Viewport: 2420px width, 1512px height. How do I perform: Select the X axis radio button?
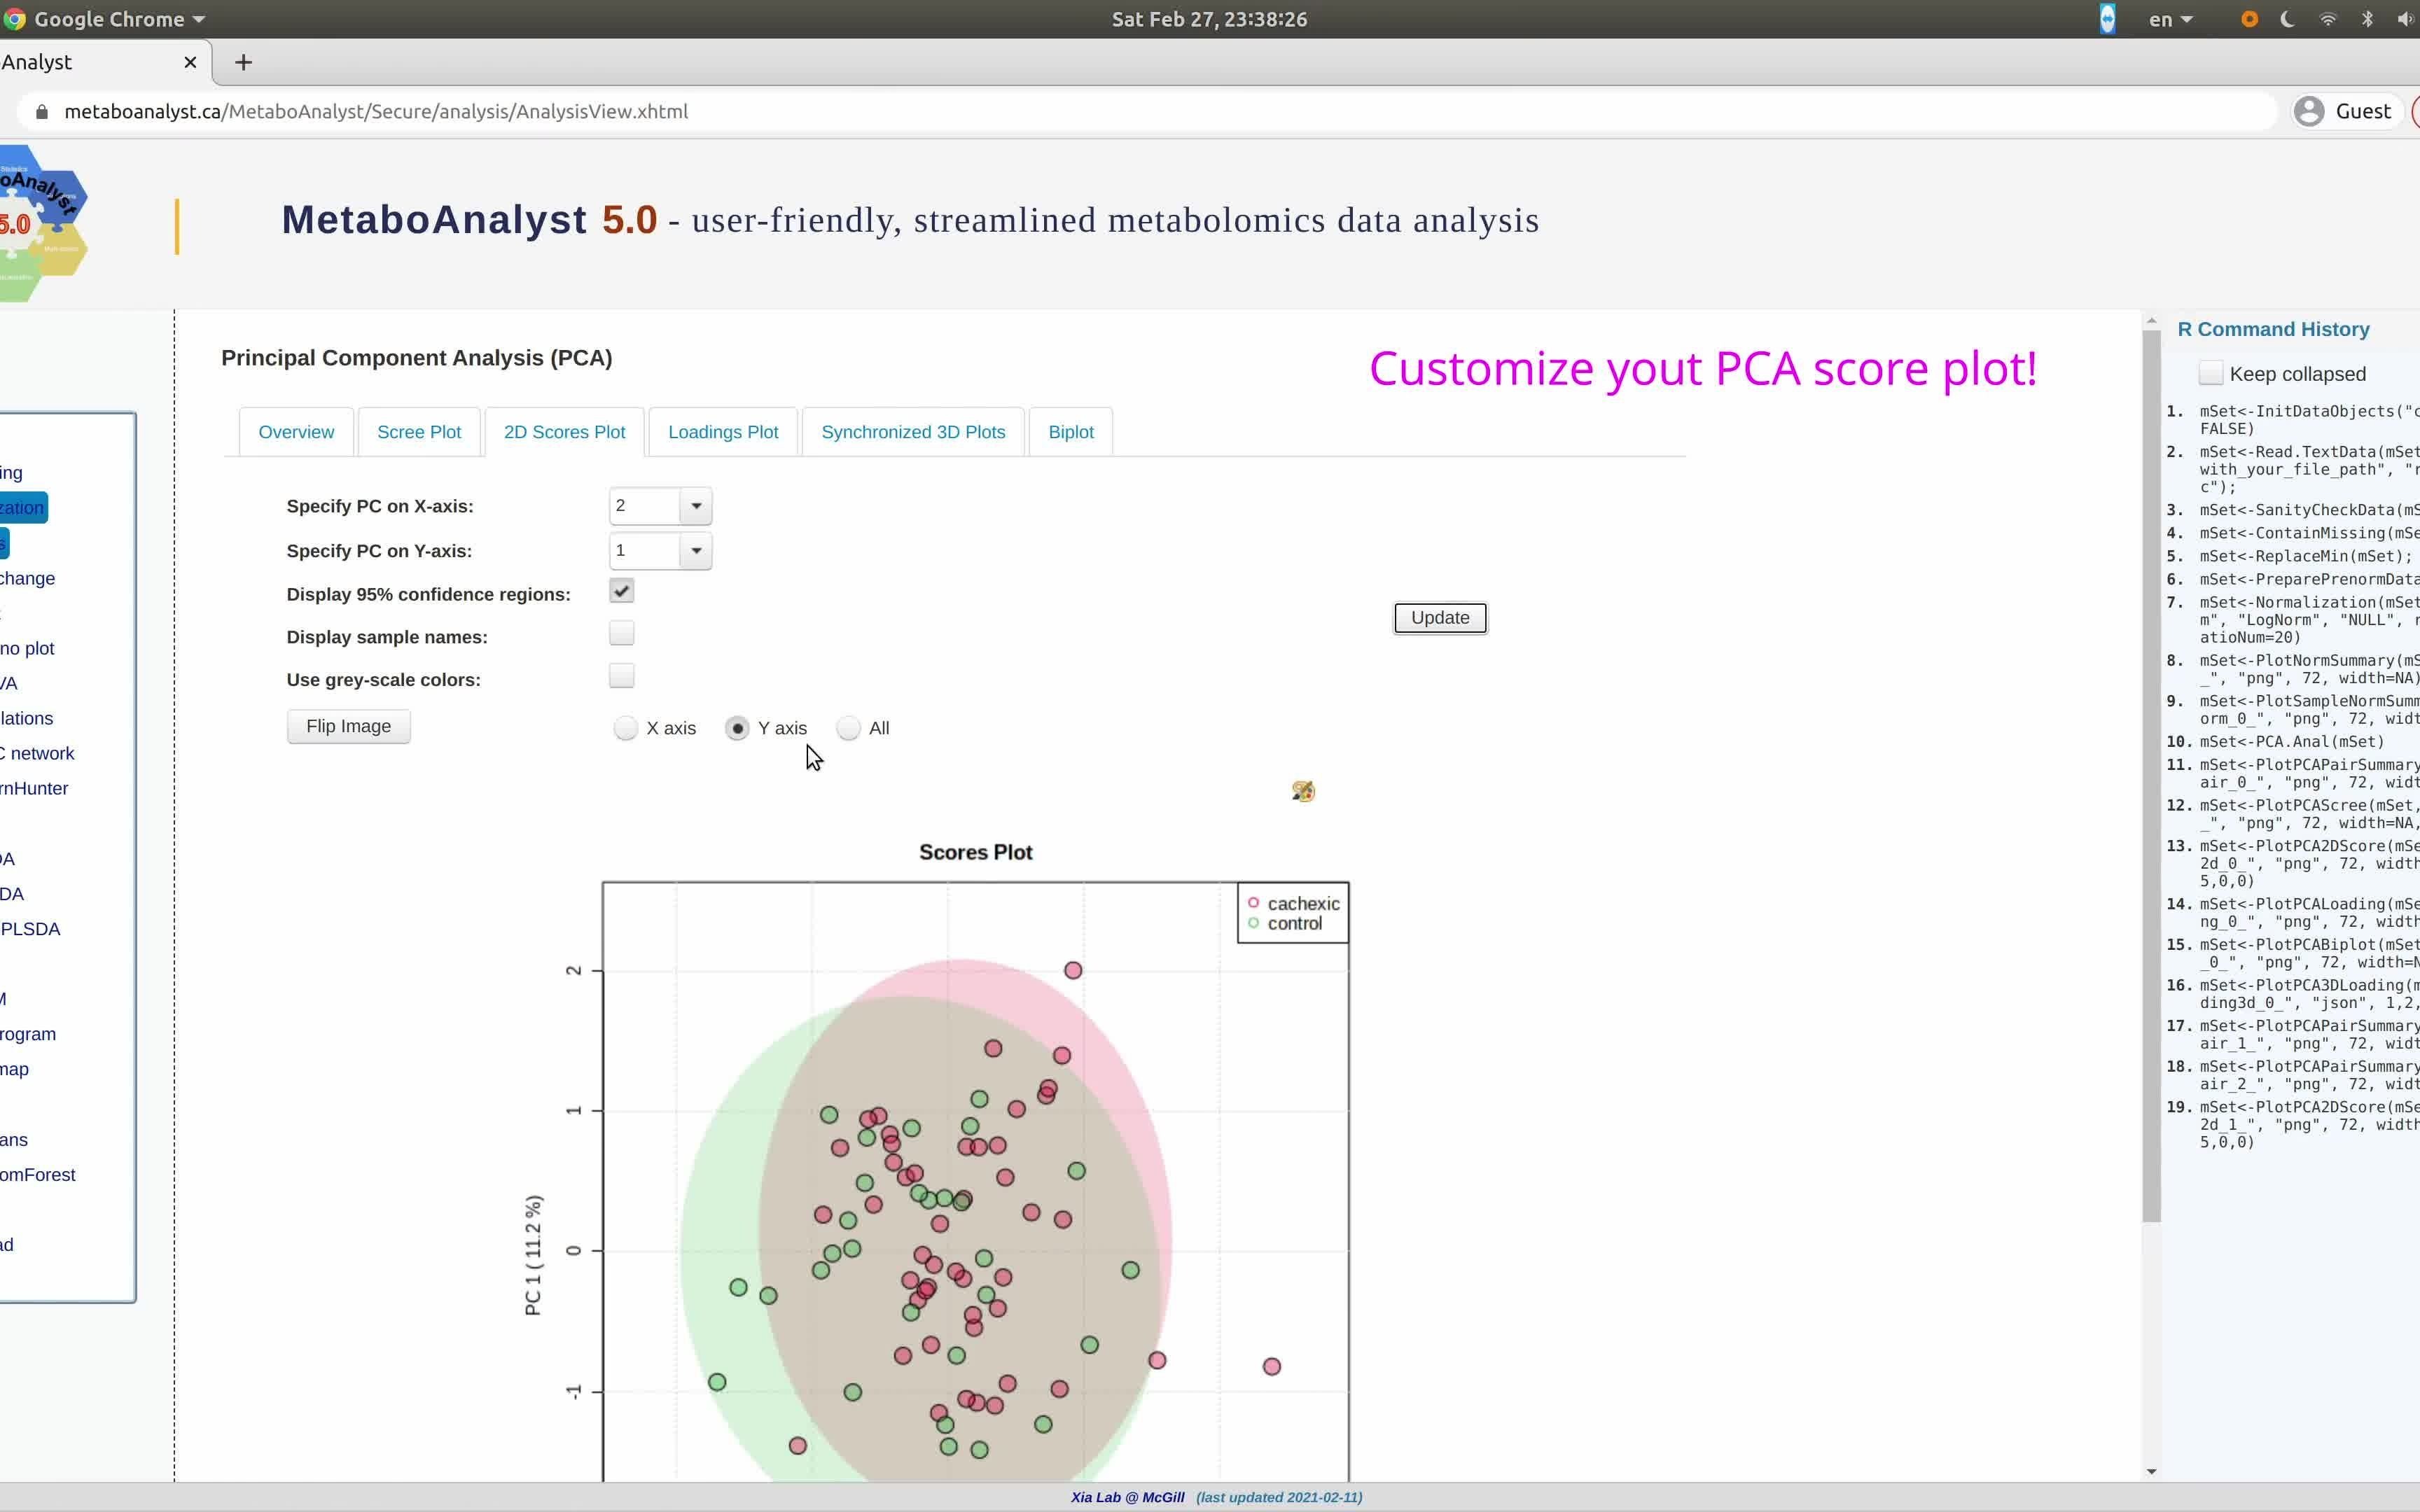pyautogui.click(x=625, y=728)
